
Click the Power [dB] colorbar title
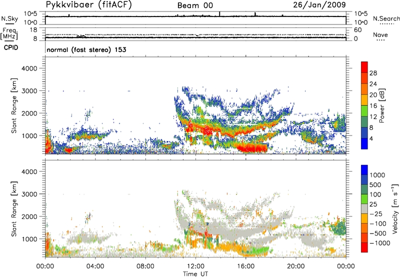(x=382, y=105)
